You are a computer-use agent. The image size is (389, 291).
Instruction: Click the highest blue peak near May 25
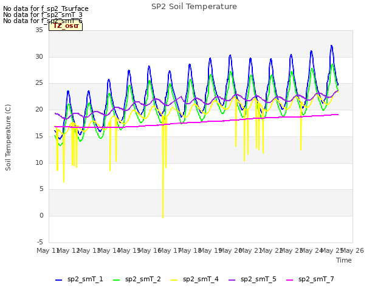tap(331, 46)
